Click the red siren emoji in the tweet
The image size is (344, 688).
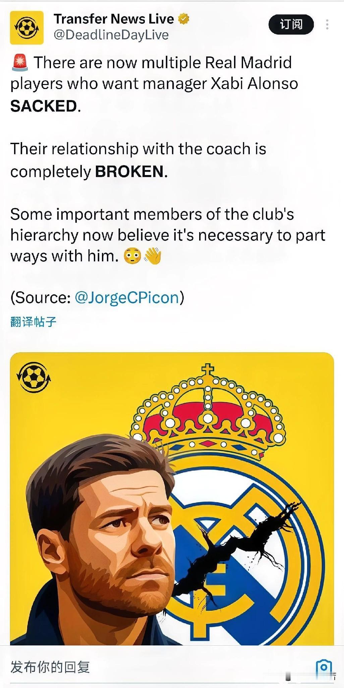coord(20,63)
